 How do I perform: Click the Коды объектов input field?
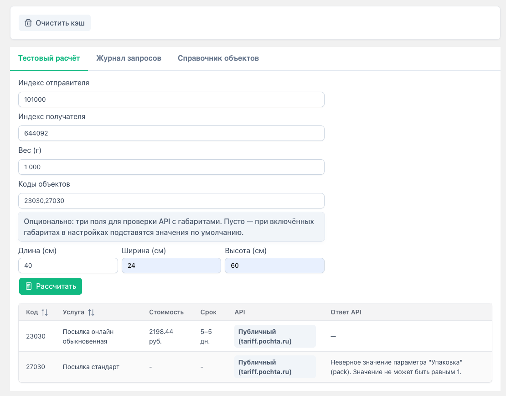pos(171,201)
